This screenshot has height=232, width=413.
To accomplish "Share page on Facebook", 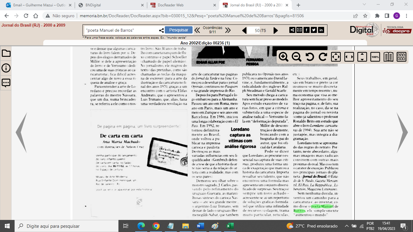I will [x=307, y=30].
